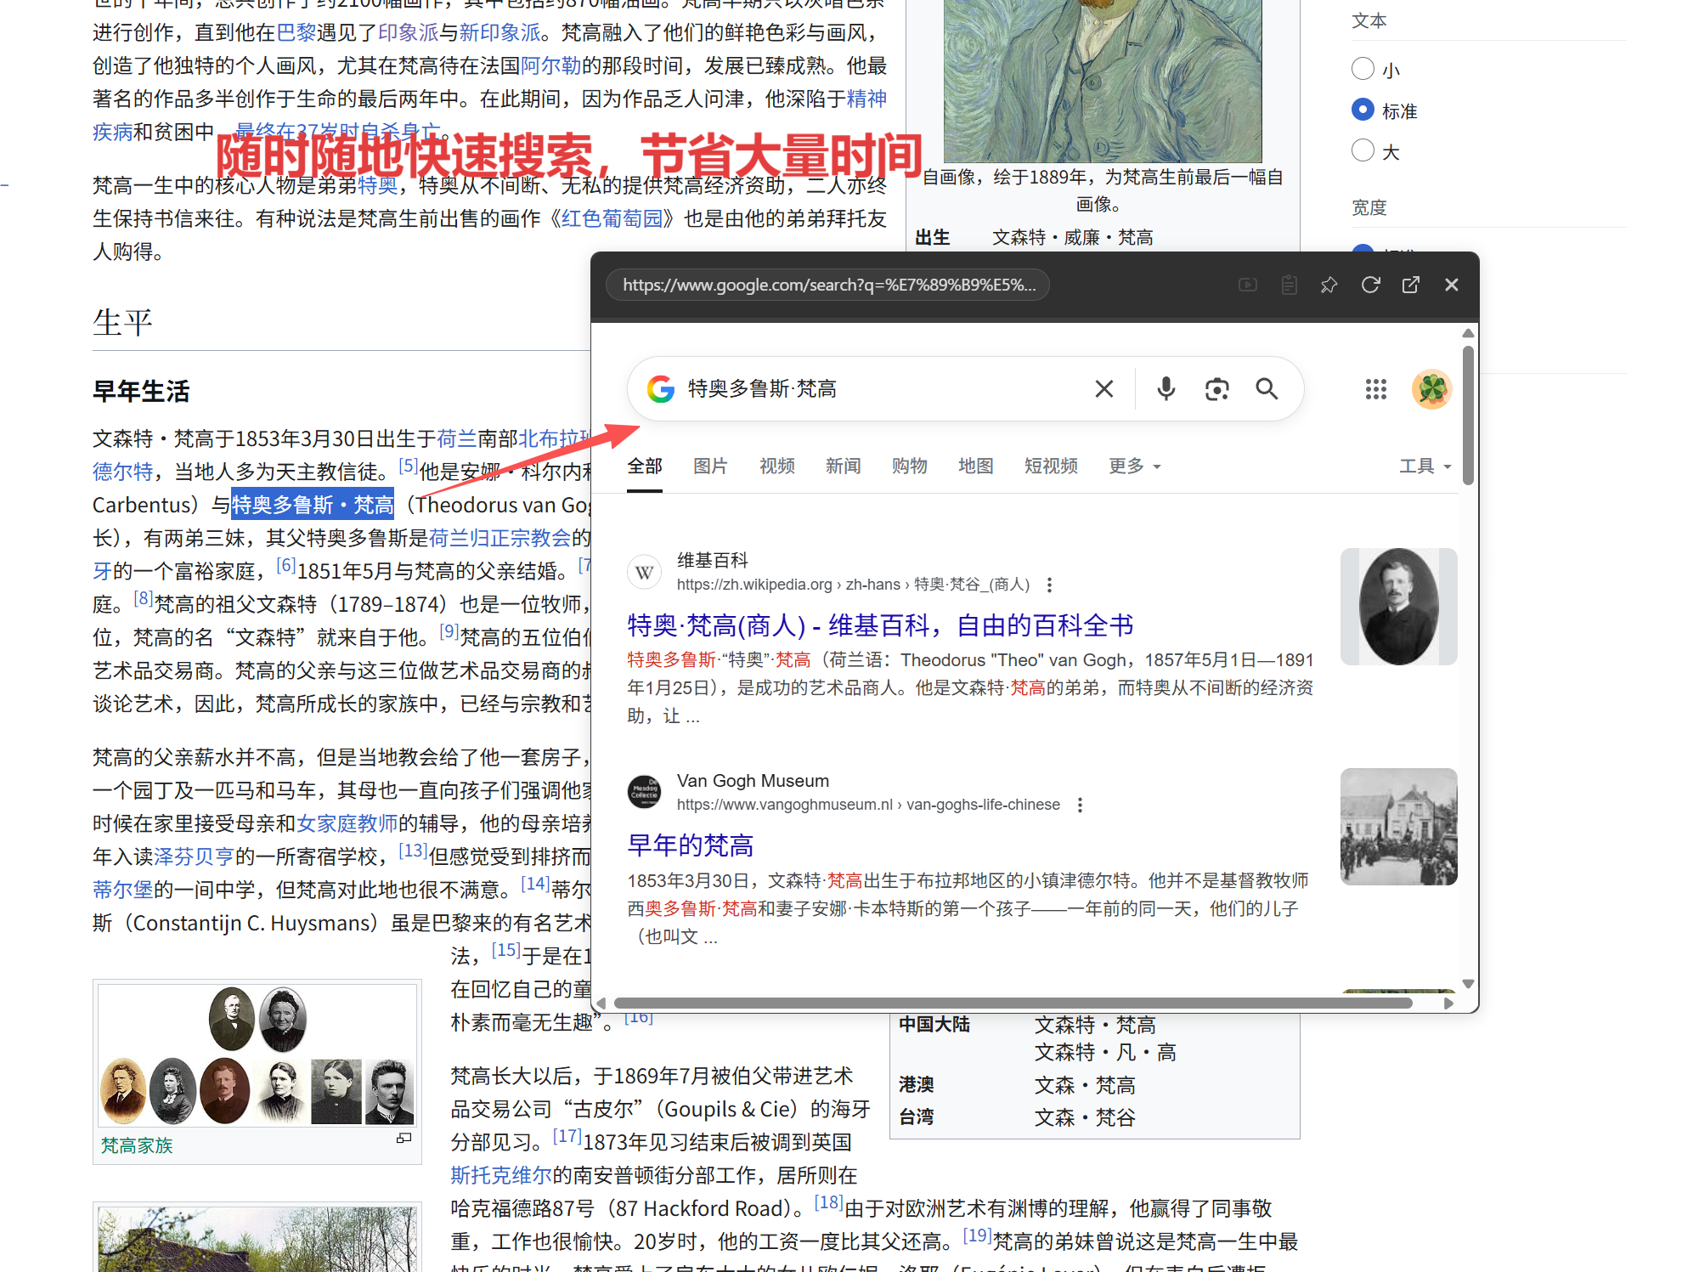Open Google Lens image search
The width and height of the screenshot is (1682, 1272).
[x=1216, y=389]
